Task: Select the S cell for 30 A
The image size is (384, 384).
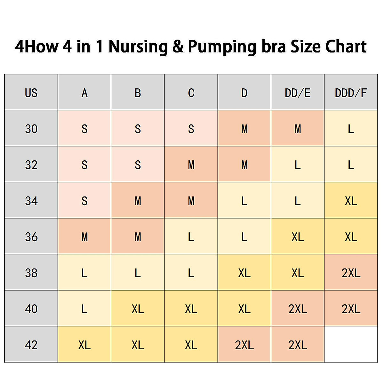Action: pos(84,129)
